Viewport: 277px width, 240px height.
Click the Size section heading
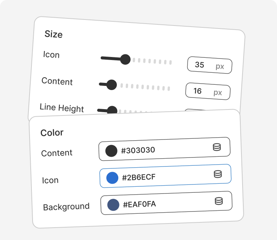[x=54, y=34]
